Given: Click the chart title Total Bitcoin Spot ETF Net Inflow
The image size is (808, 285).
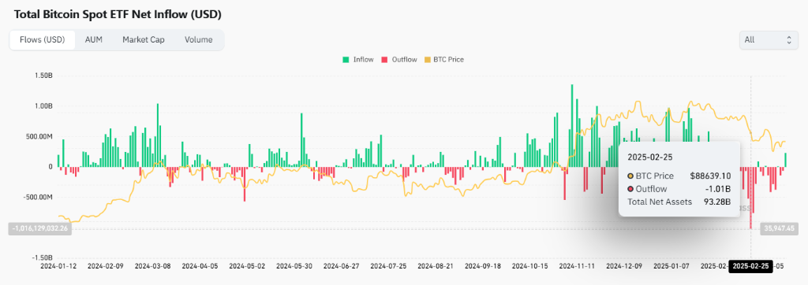Looking at the screenshot, I should coord(118,14).
